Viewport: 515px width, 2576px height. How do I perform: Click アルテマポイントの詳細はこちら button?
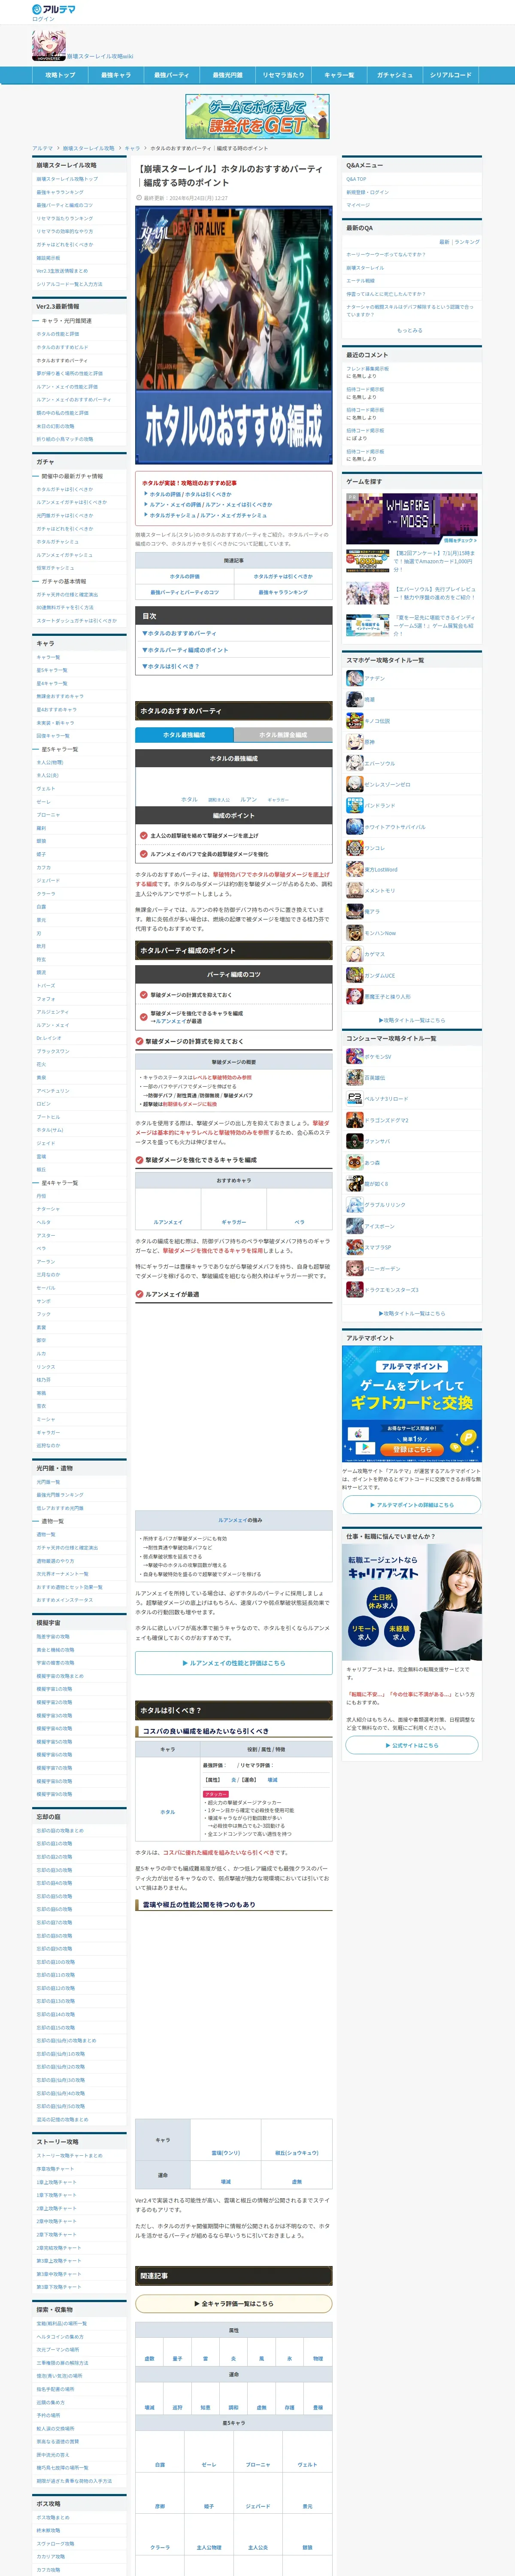point(412,1504)
